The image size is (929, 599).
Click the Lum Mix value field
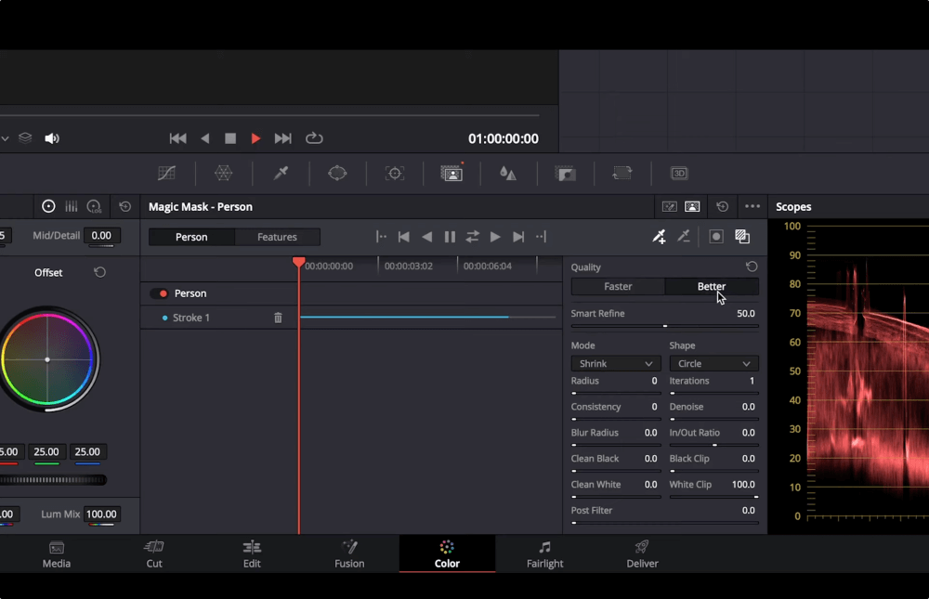[101, 514]
